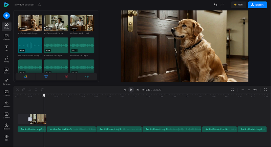This screenshot has height=147, width=271.
Task: Click the AI-Generated-3.mp4 file name label
Action: coord(28,33)
